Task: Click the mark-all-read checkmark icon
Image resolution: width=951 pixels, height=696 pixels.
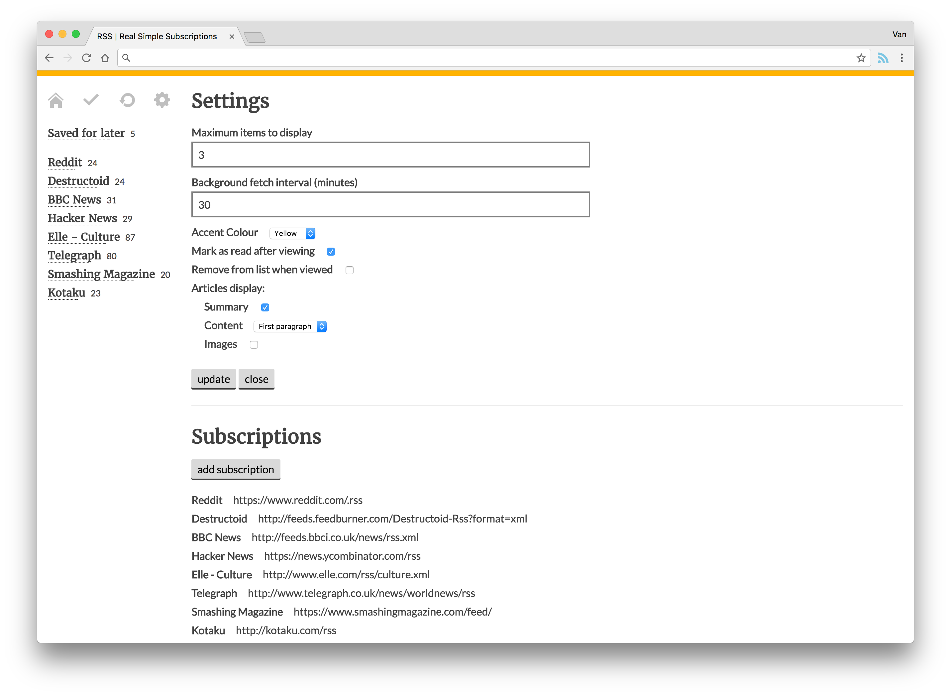Action: 91,100
